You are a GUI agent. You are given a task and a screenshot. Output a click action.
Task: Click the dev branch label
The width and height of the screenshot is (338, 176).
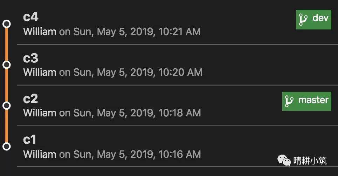[x=320, y=18]
